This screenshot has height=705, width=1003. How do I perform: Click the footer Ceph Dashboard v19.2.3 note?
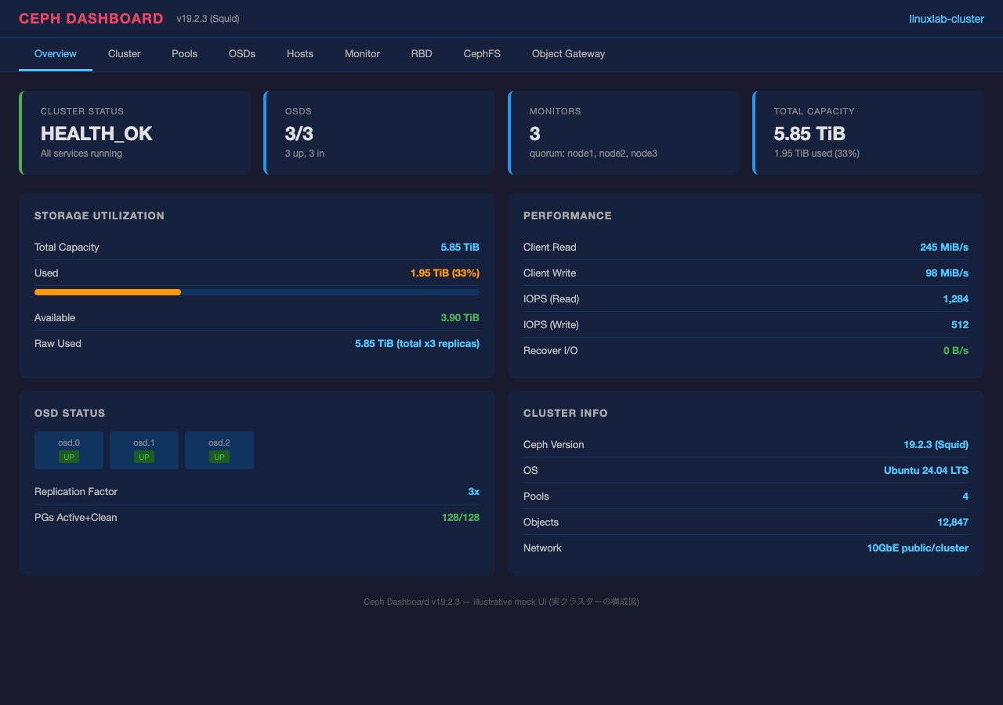pos(501,602)
